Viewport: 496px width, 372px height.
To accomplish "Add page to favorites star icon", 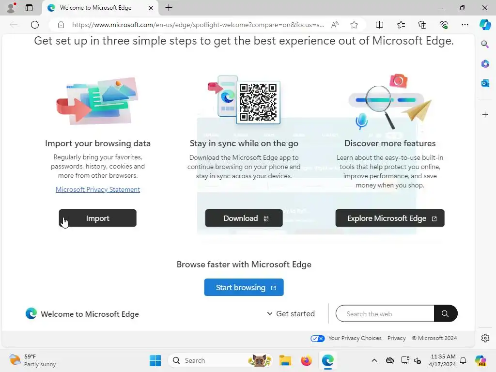I will 354,25.
